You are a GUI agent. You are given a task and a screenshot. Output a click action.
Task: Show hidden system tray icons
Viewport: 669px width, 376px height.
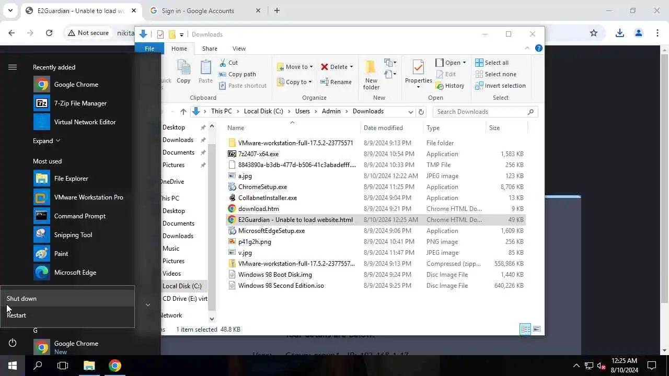[576, 366]
